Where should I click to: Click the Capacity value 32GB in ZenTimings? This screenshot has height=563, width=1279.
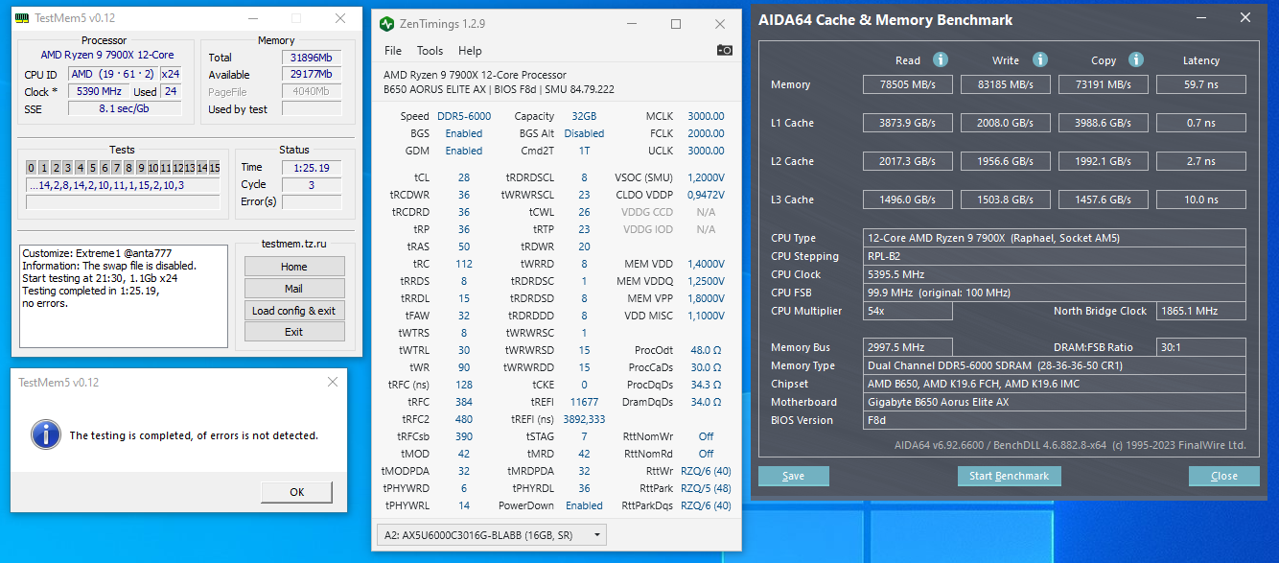click(584, 116)
